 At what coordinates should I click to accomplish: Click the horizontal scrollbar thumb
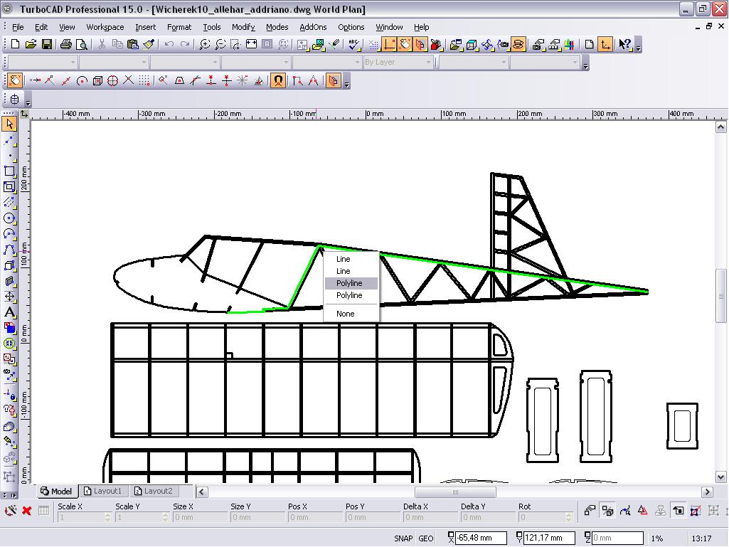(455, 492)
